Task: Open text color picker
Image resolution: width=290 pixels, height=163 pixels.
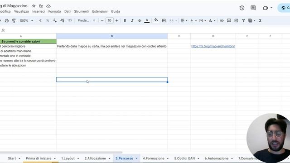Action: click(147, 20)
